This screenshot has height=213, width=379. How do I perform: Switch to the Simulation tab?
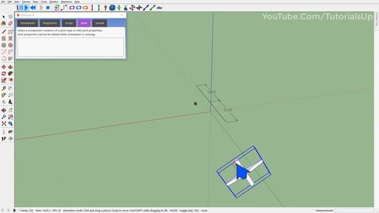tap(28, 23)
